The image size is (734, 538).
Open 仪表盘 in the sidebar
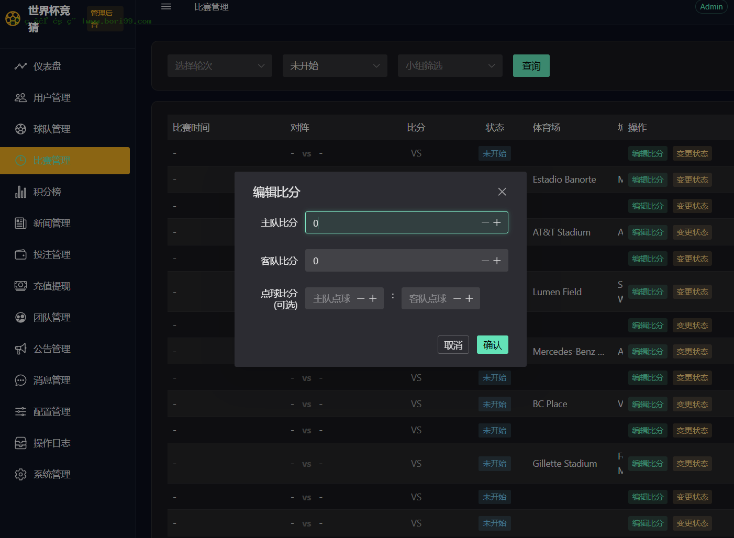tap(65, 66)
